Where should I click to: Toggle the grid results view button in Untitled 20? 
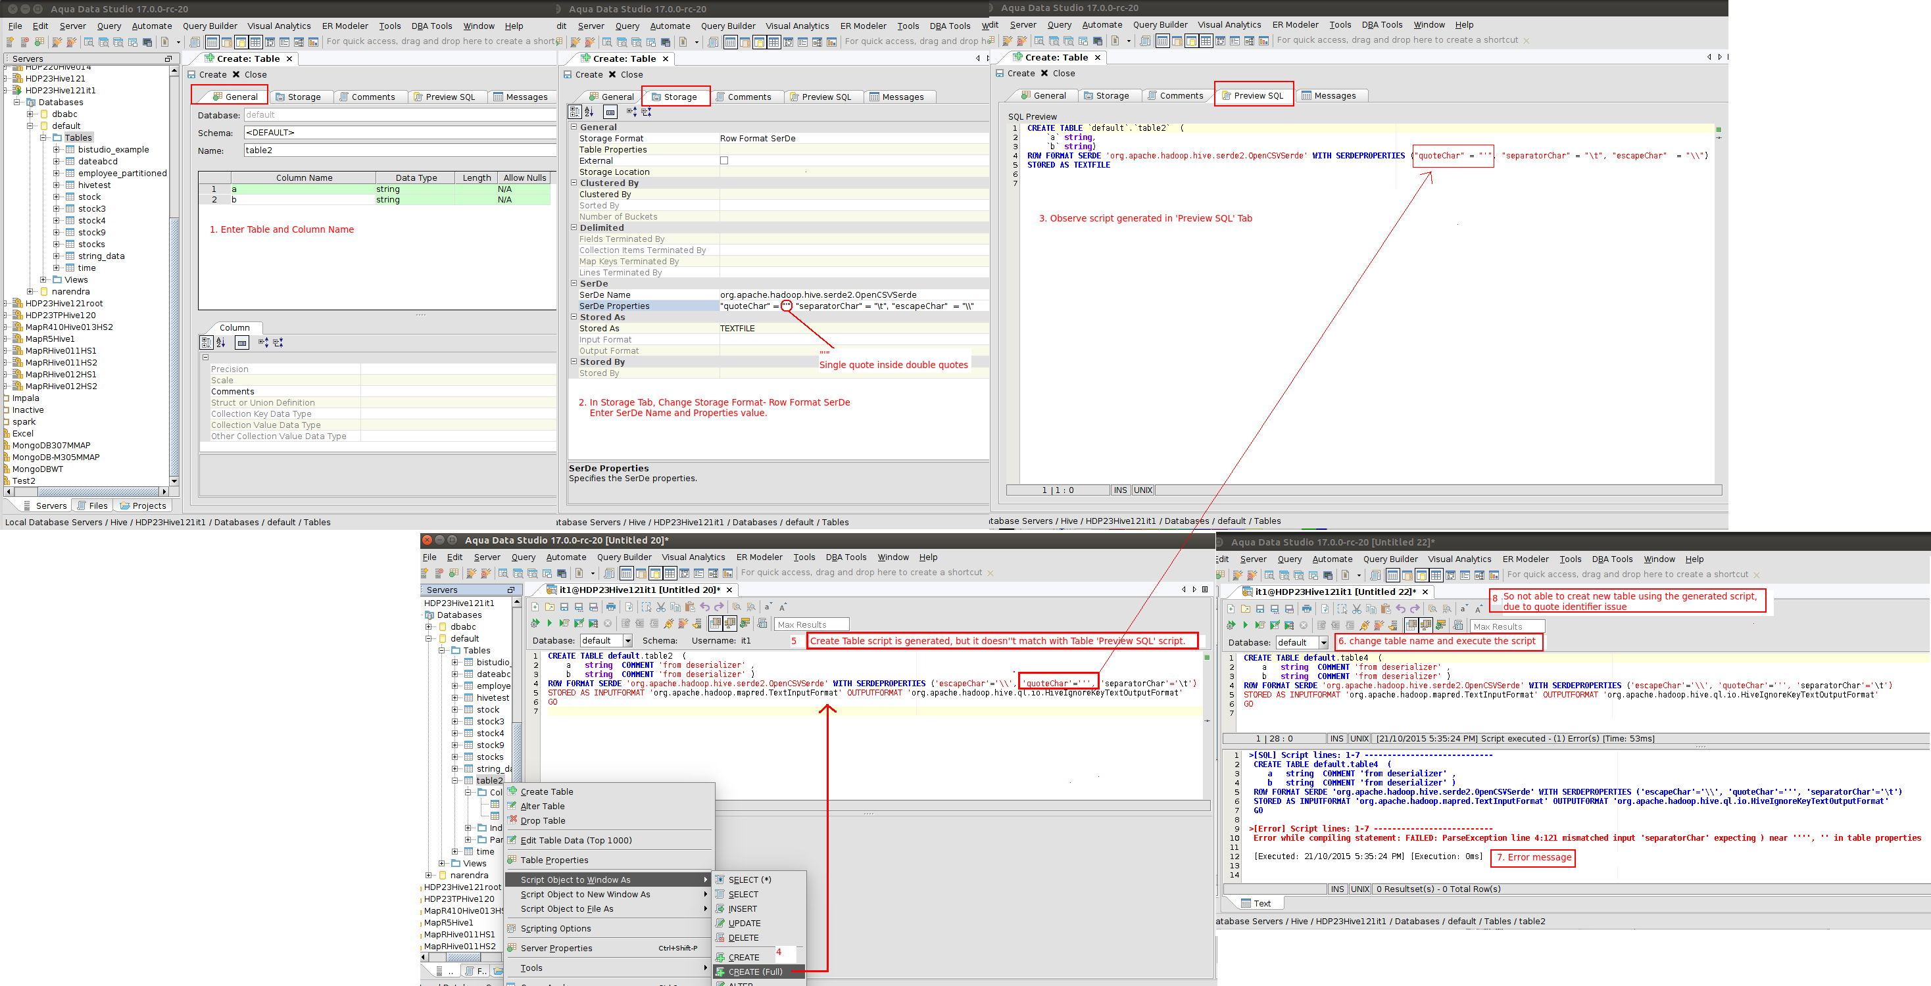click(x=716, y=623)
